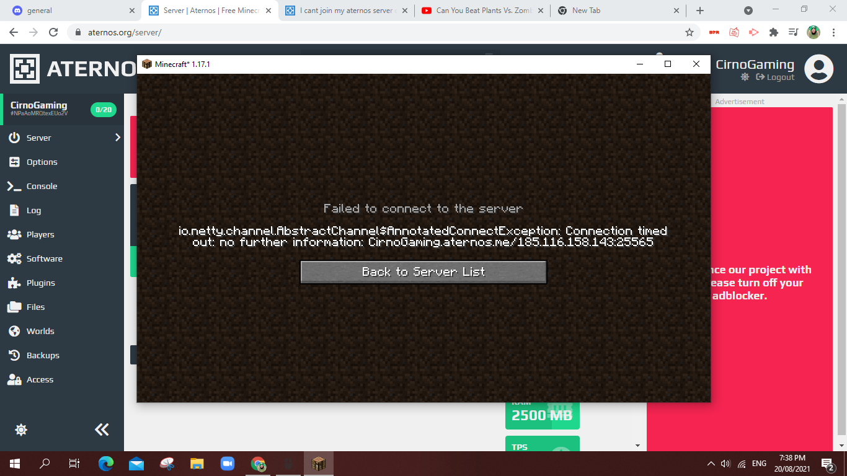
Task: Click the Worlds globe icon in sidebar
Action: [x=14, y=331]
